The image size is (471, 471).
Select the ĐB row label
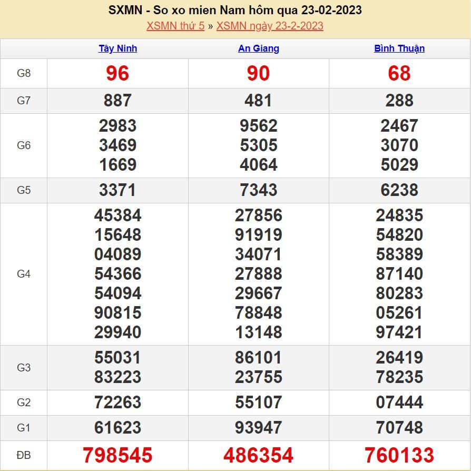[24, 455]
